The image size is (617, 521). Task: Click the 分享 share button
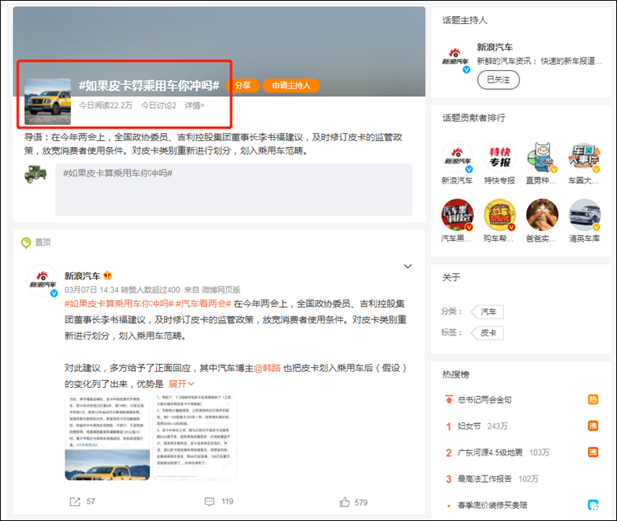[243, 85]
